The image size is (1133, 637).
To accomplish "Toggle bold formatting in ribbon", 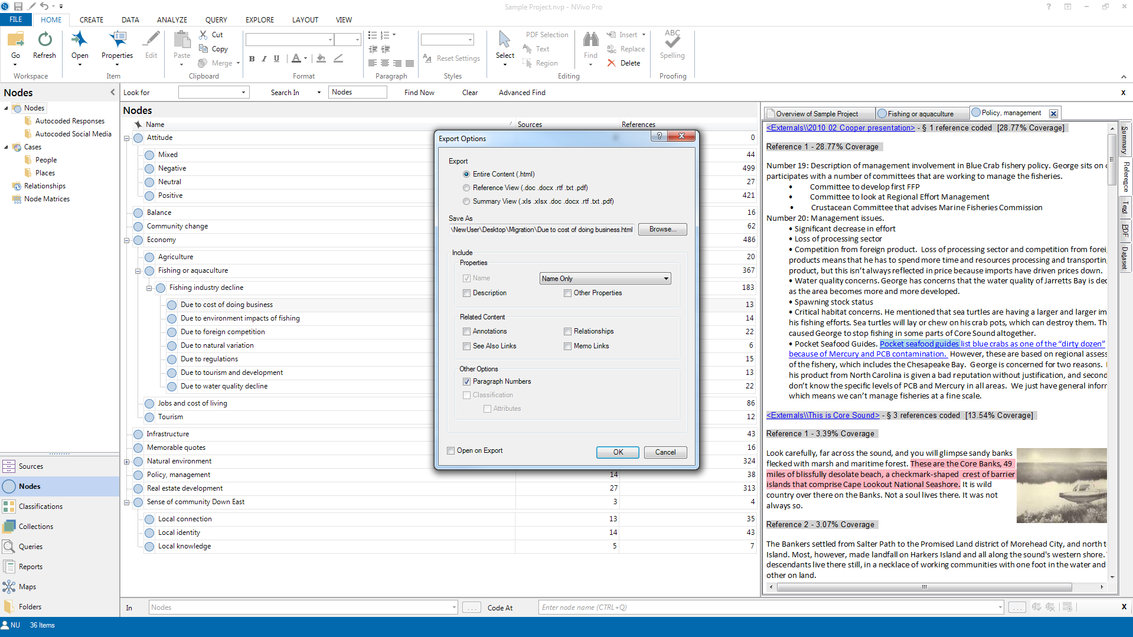I will click(x=252, y=58).
